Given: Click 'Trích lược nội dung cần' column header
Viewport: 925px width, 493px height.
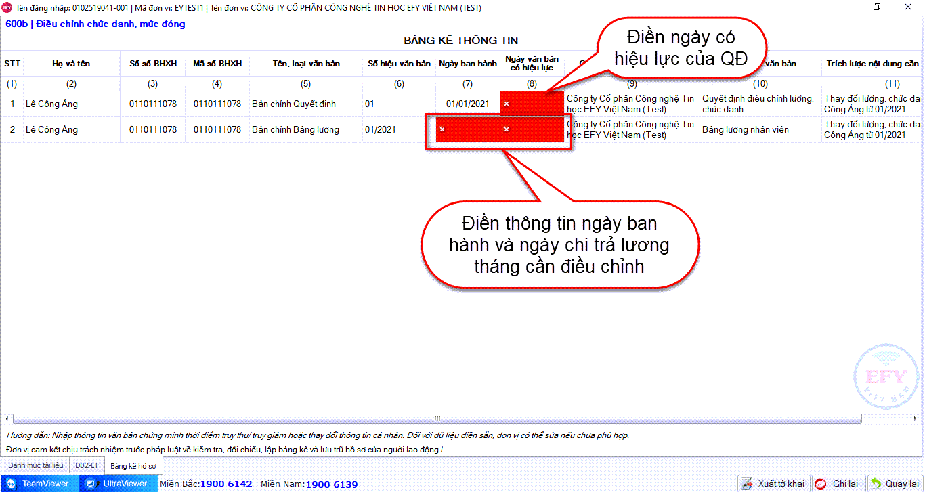Looking at the screenshot, I should click(873, 64).
